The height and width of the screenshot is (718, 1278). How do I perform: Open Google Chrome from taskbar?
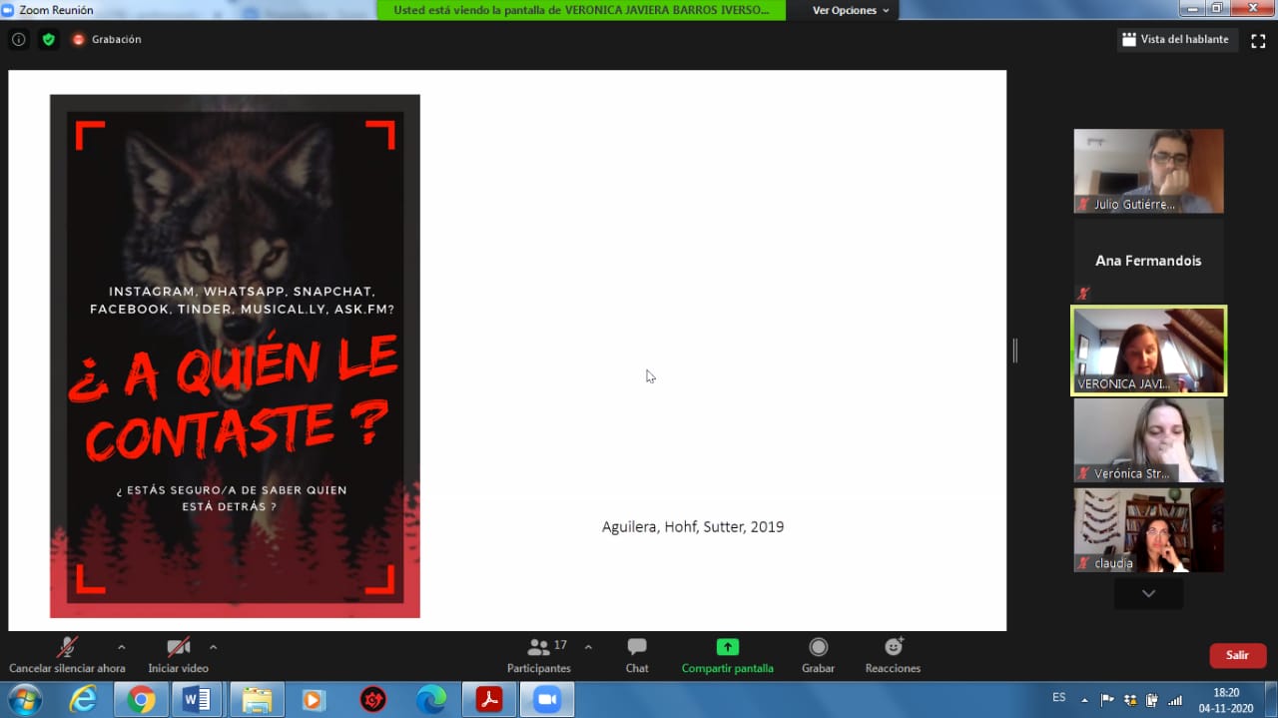[x=141, y=700]
